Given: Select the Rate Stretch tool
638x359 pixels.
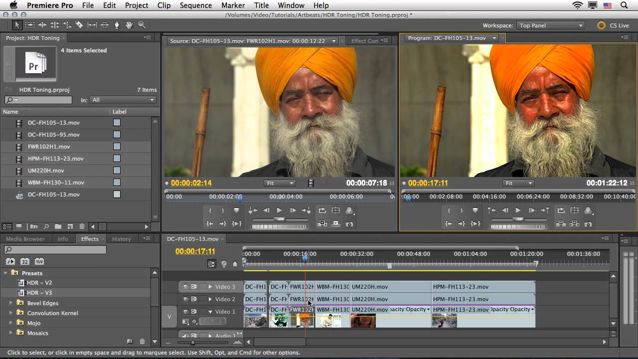Looking at the screenshot, I should [67, 25].
